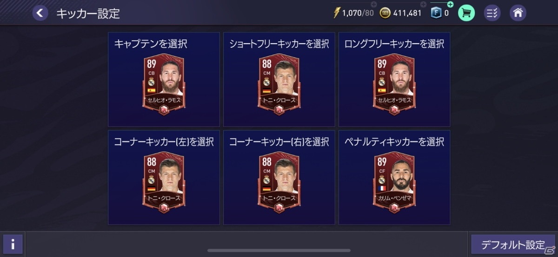
Task: Open the コーナーキッカー(右)を選択 tile heading
Action: click(279, 142)
